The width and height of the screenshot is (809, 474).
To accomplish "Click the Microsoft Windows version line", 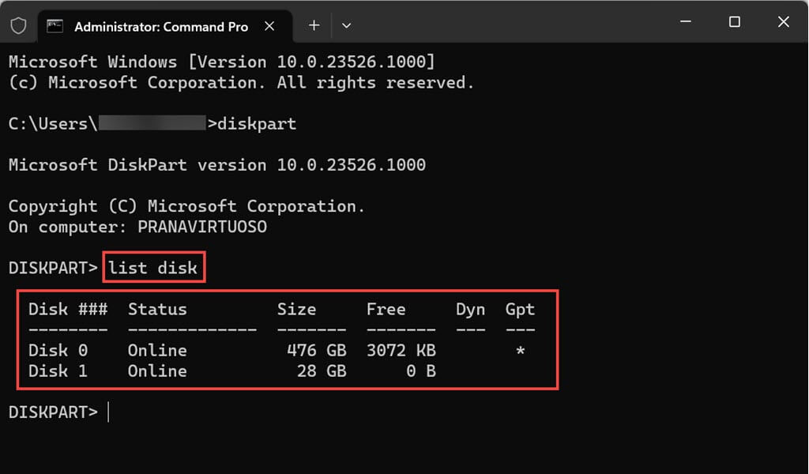I will [x=222, y=62].
